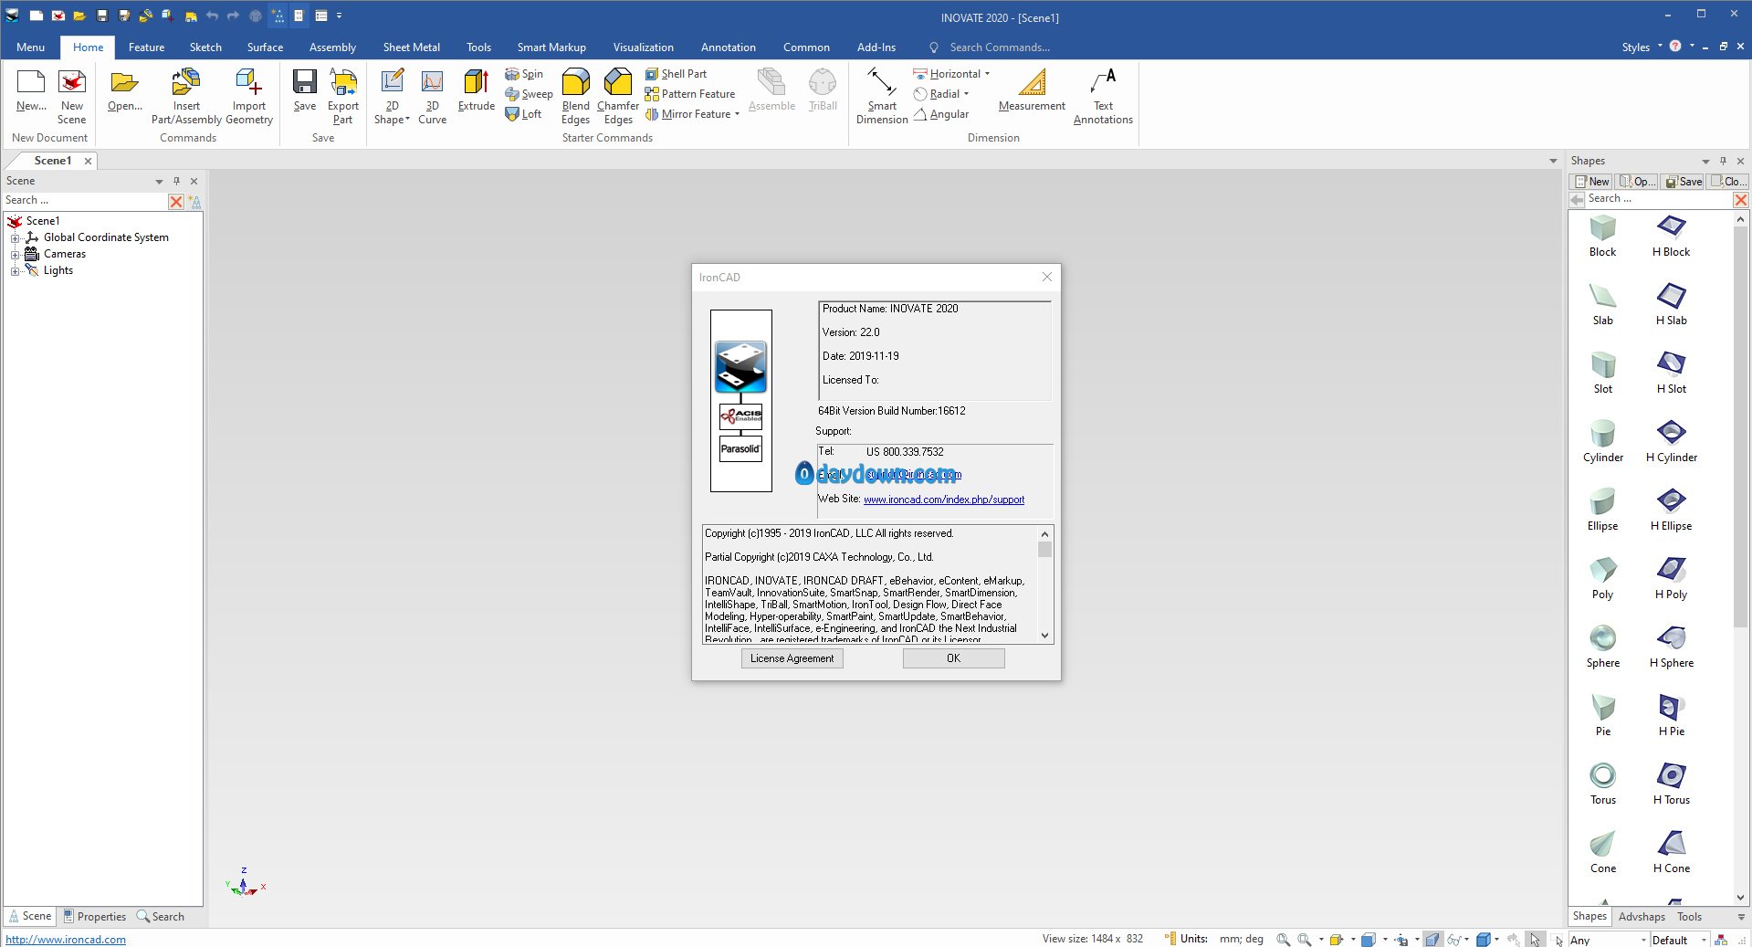
Task: Click the New blank document icon
Action: [31, 89]
